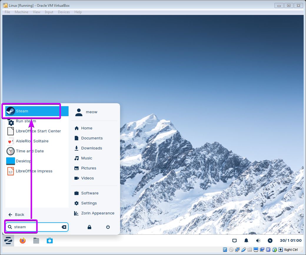Click inside the steam search field
This screenshot has height=255, width=306.
click(37, 227)
